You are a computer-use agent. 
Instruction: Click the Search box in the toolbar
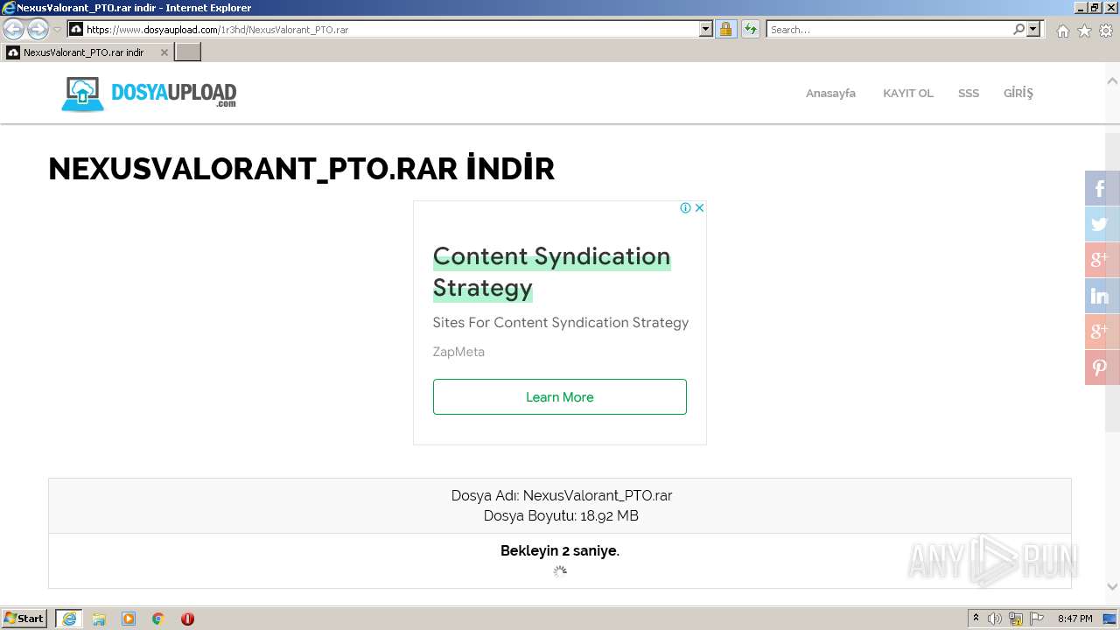(888, 29)
